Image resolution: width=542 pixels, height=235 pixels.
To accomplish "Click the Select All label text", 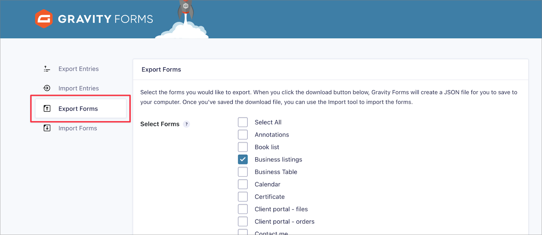I will [268, 122].
